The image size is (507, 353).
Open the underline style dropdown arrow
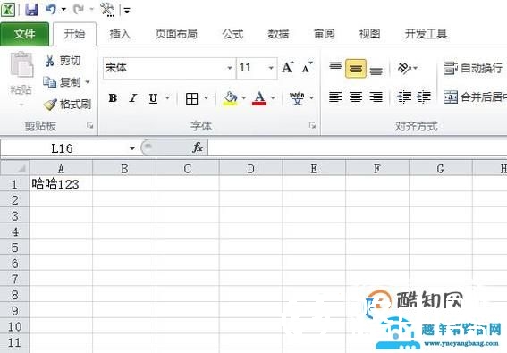point(167,97)
